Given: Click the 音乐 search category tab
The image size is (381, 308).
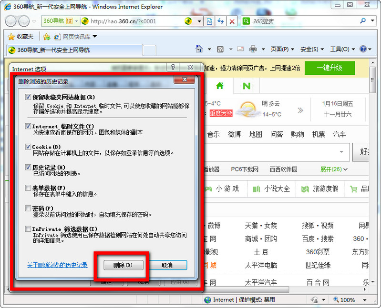Looking at the screenshot, I should (214, 134).
